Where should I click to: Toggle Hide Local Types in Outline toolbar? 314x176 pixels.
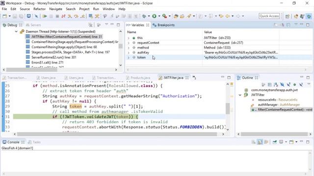pos(301,85)
